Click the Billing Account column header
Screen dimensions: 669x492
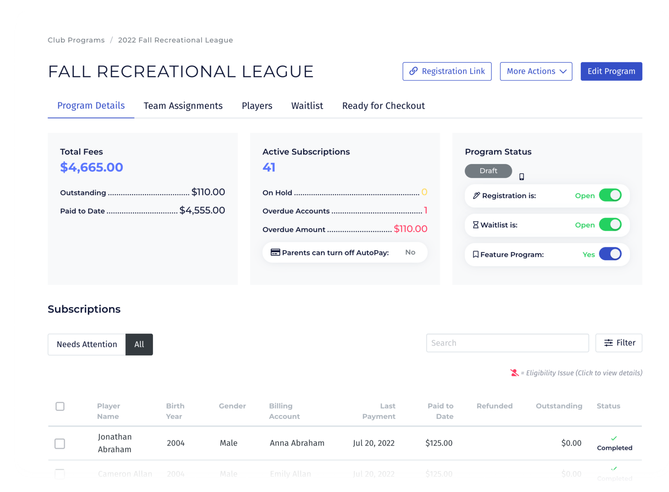click(x=284, y=411)
